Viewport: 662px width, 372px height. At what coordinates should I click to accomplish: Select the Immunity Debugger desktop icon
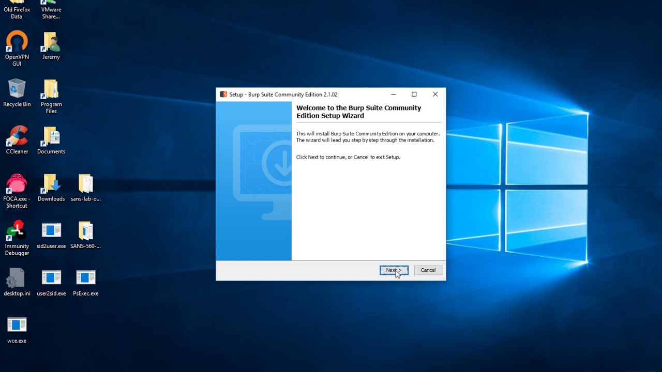[17, 238]
